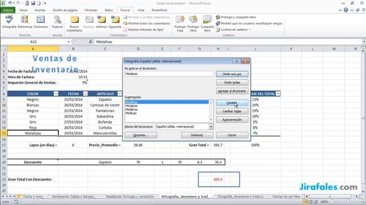366x205 pixels.
Task: Open the Nombrando Celdas y Rangos sheet tab
Action: pos(73,196)
